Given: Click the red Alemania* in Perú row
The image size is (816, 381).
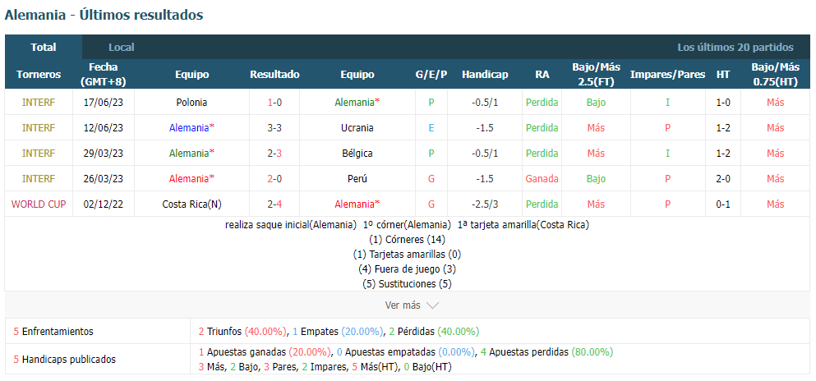Looking at the screenshot, I should [x=191, y=179].
